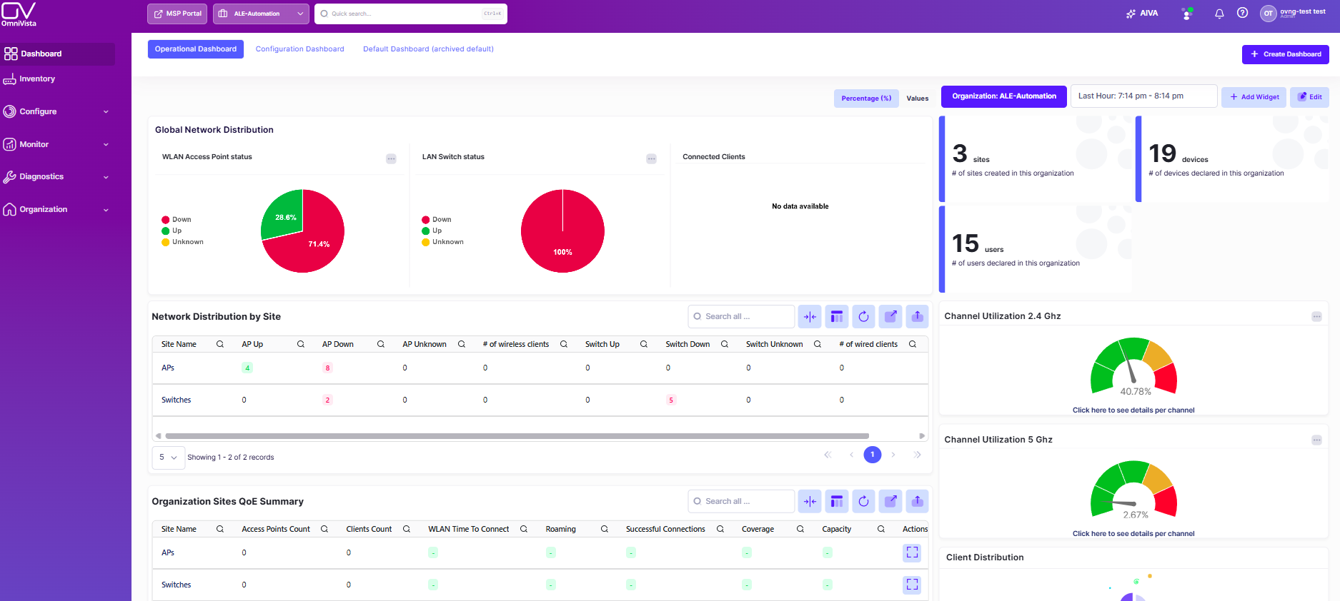Switch the display to Values
The width and height of the screenshot is (1340, 601).
point(918,99)
